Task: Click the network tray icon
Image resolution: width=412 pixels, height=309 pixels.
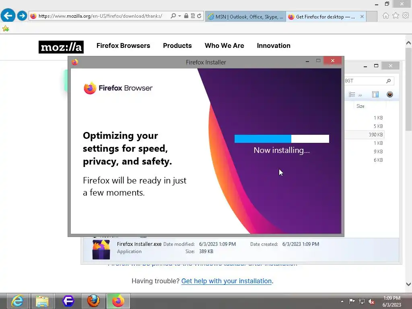Action: click(362, 301)
